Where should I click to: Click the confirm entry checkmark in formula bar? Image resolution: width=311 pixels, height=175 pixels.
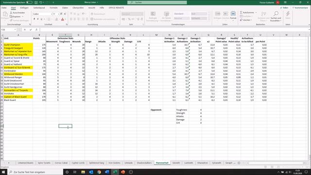pyautogui.click(x=31, y=30)
